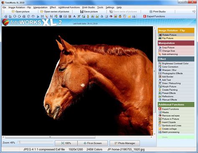Choose Auto enhancing in the side panel
198x153 pixels.
176,54
